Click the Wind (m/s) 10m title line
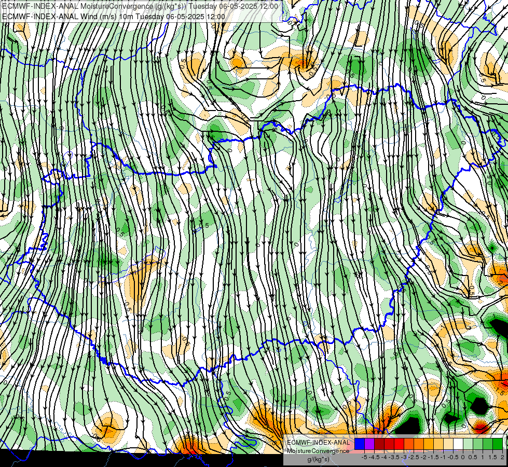The width and height of the screenshot is (508, 467). pos(114,16)
